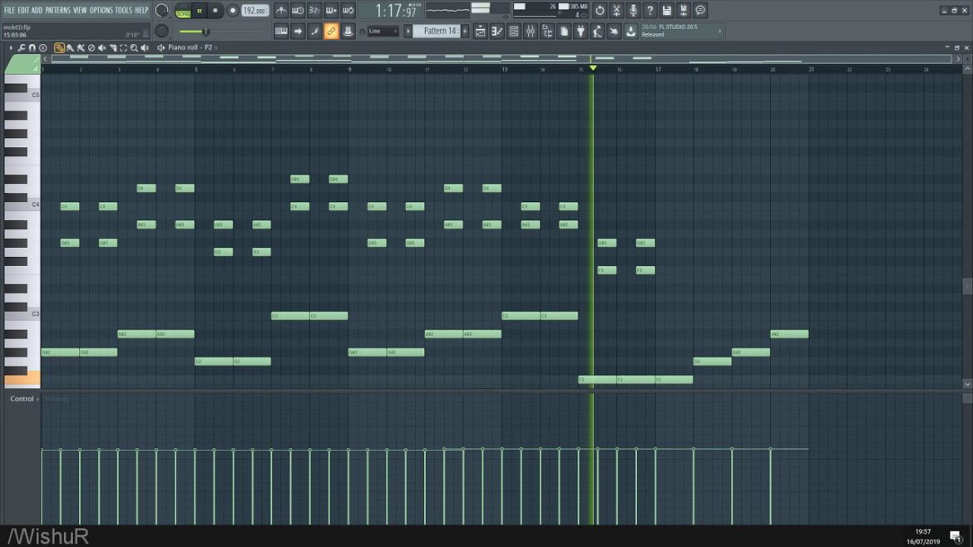The width and height of the screenshot is (973, 547).
Task: Toggle the Song/Pattern mode switch
Action: pos(183,10)
